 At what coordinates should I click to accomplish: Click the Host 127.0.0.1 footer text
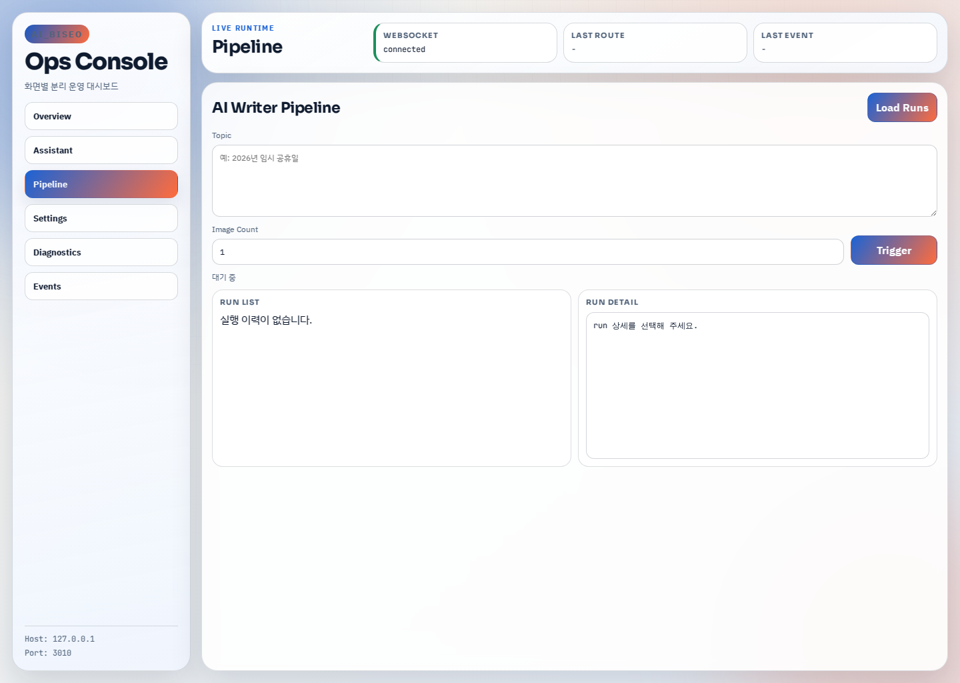pos(59,638)
